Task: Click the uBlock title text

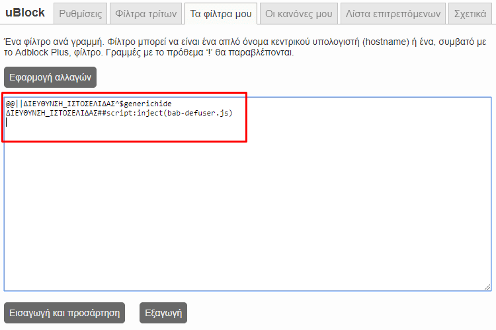Action: click(25, 13)
